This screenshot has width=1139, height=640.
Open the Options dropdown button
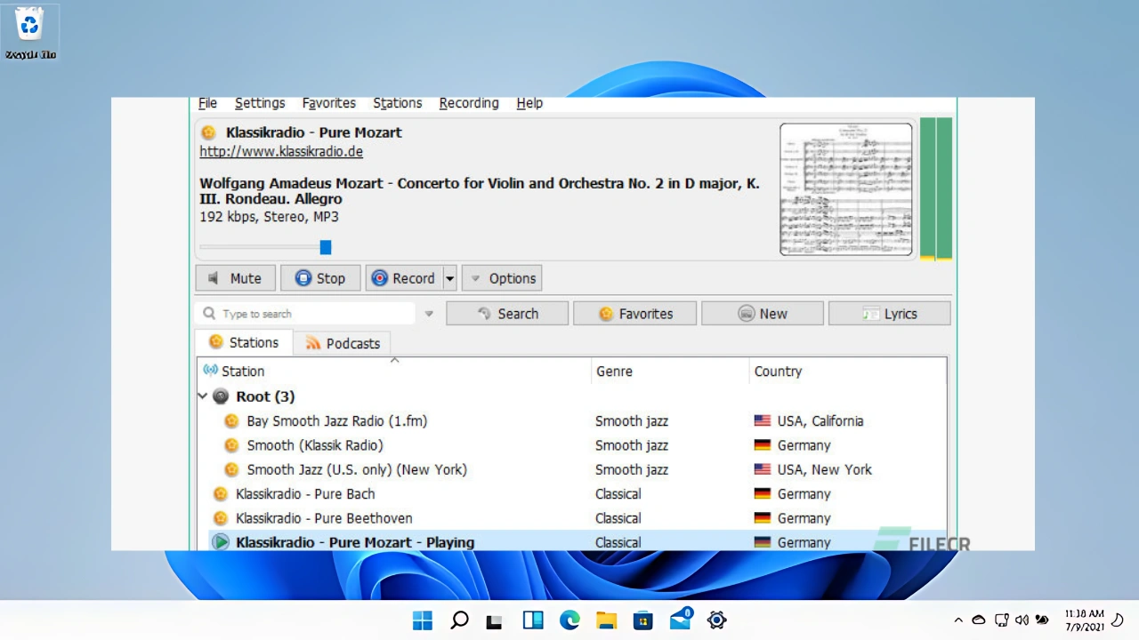point(502,278)
